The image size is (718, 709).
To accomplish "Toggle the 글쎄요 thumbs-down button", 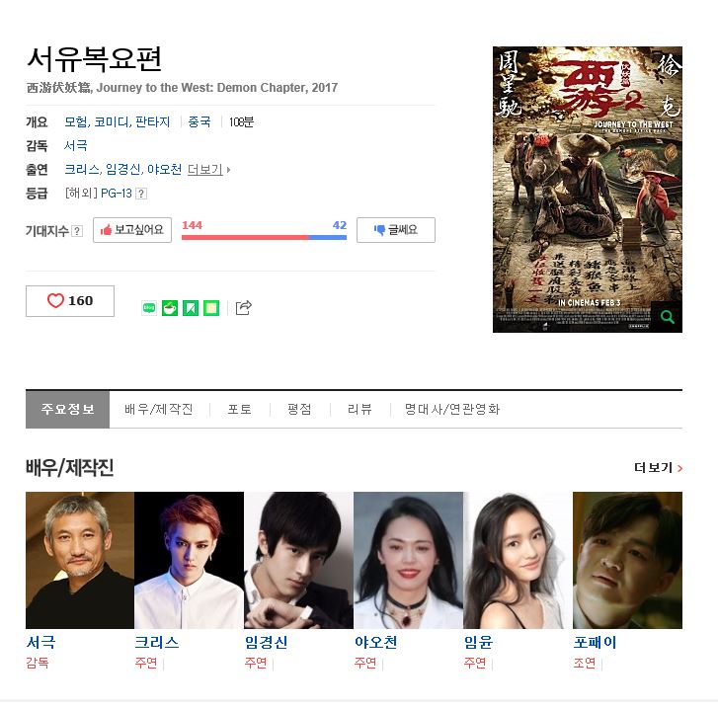I will point(396,230).
